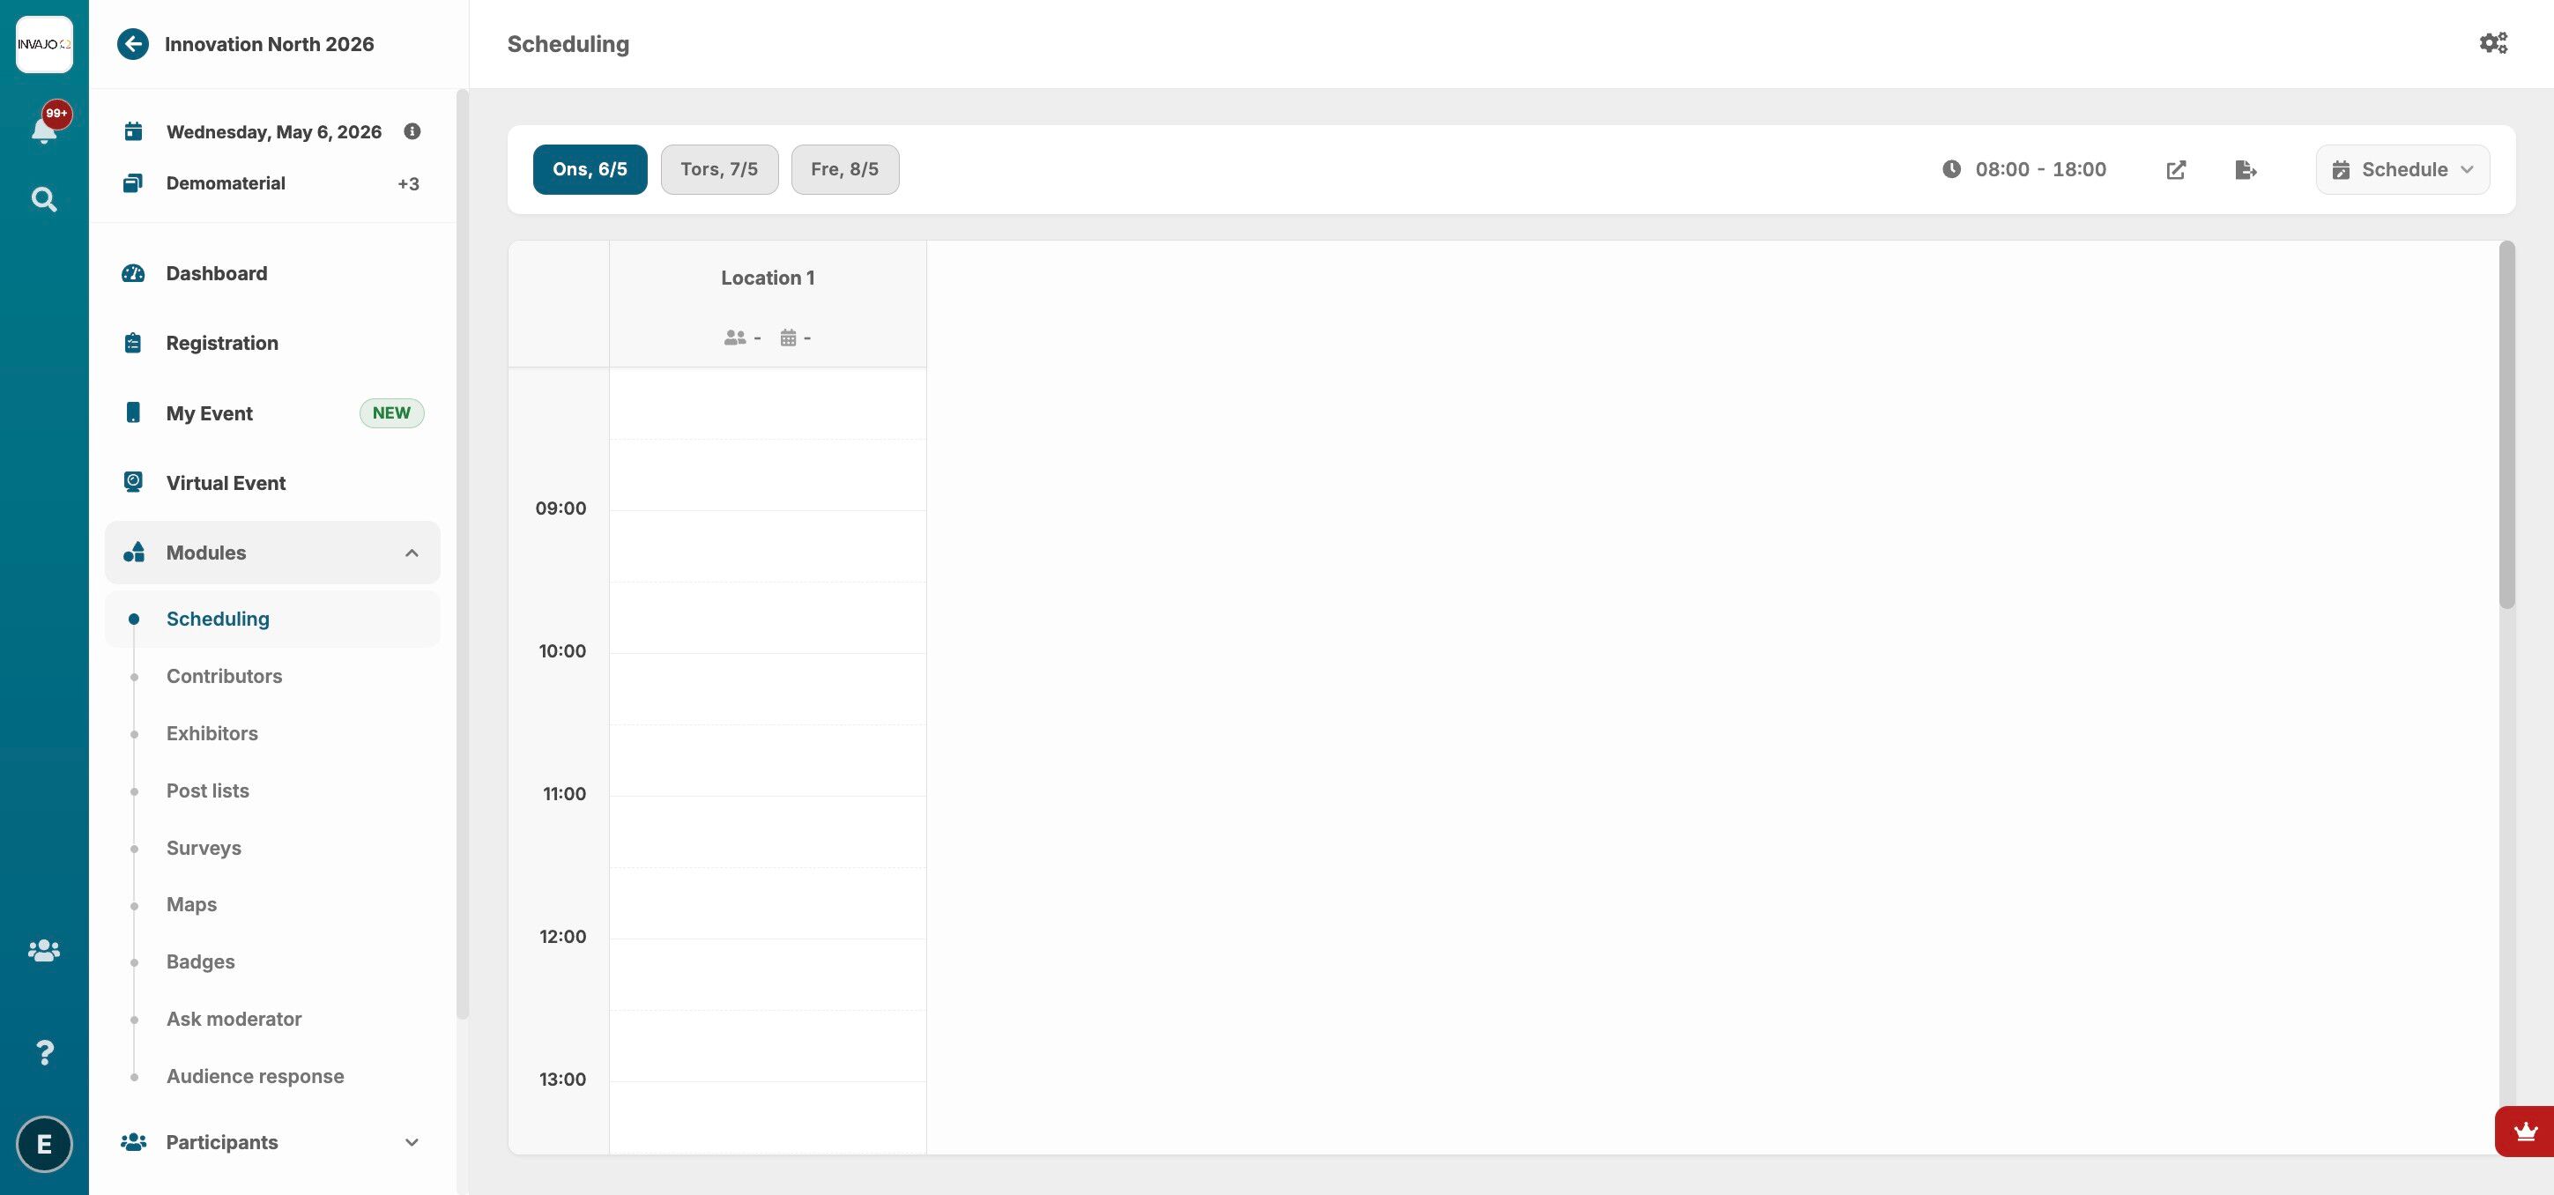
Task: Click the export schedule file icon
Action: [x=2246, y=169]
